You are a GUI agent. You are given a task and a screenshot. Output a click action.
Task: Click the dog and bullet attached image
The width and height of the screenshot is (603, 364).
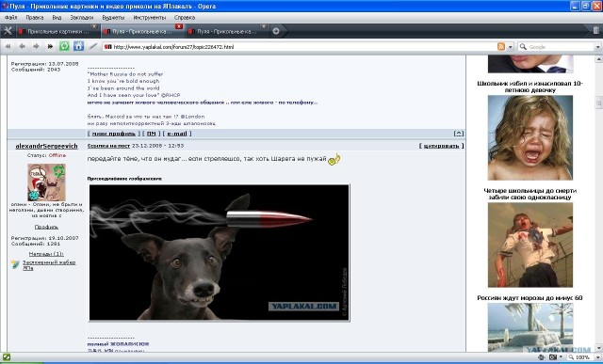click(x=220, y=253)
